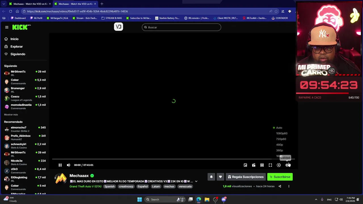Image resolution: width=363 pixels, height=204 pixels.
Task: Open Explorar in sidebar
Action: (x=16, y=46)
